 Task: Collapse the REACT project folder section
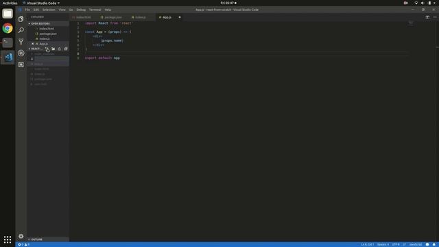click(x=36, y=49)
